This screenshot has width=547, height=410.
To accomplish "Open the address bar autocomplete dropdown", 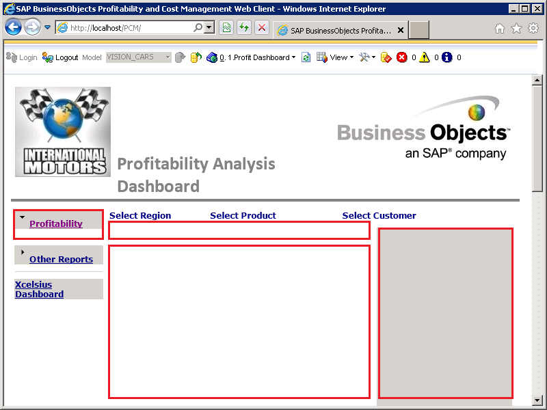I will pyautogui.click(x=209, y=27).
